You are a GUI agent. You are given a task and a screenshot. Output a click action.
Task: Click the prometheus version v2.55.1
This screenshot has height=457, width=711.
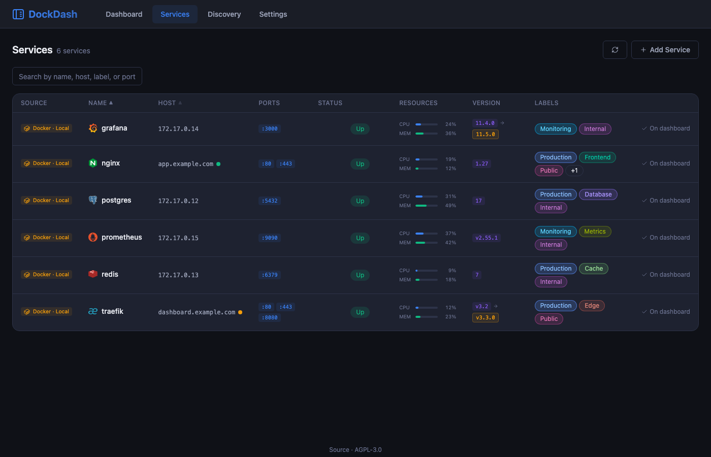coord(487,238)
